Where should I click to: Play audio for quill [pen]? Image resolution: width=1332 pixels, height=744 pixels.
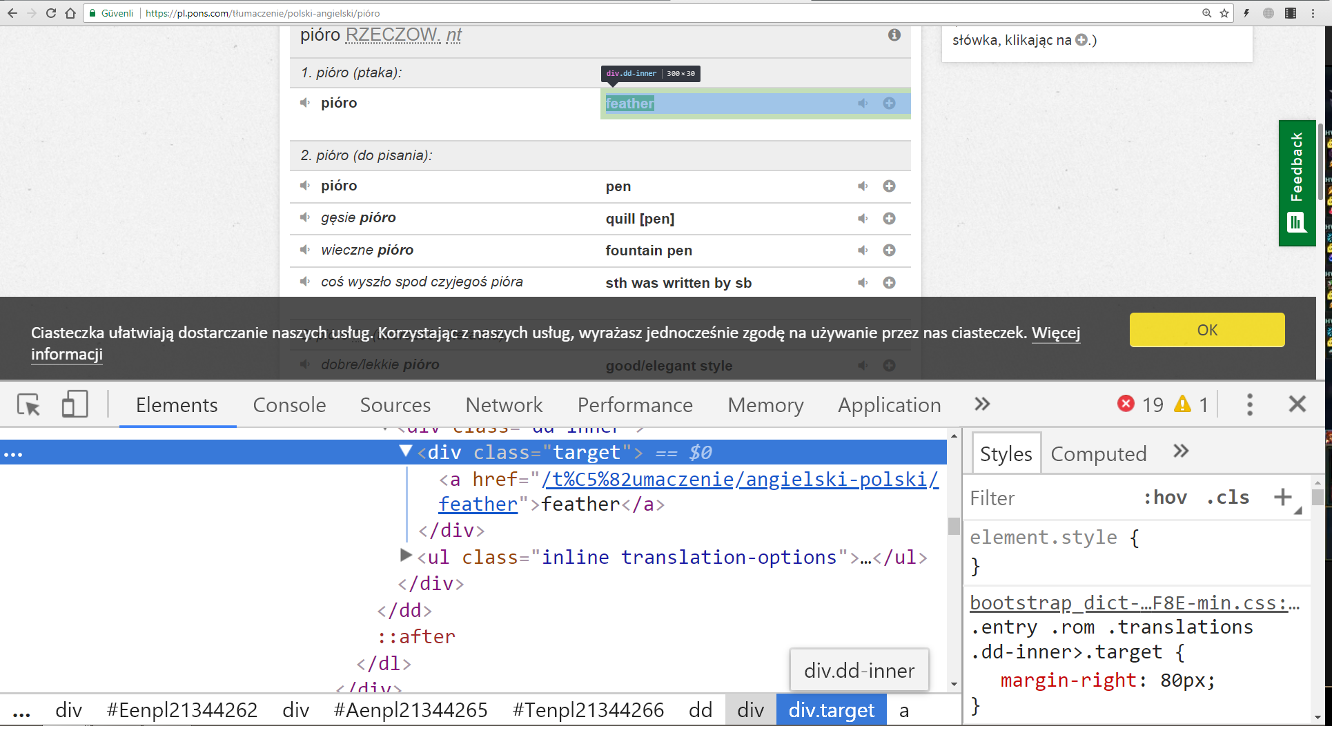click(x=863, y=218)
